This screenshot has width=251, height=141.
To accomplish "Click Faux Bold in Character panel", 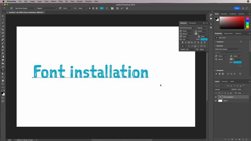I will [182, 43].
